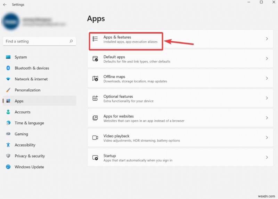Image resolution: width=278 pixels, height=199 pixels.
Task: Click the Accounts person icon
Action: pos(8,112)
